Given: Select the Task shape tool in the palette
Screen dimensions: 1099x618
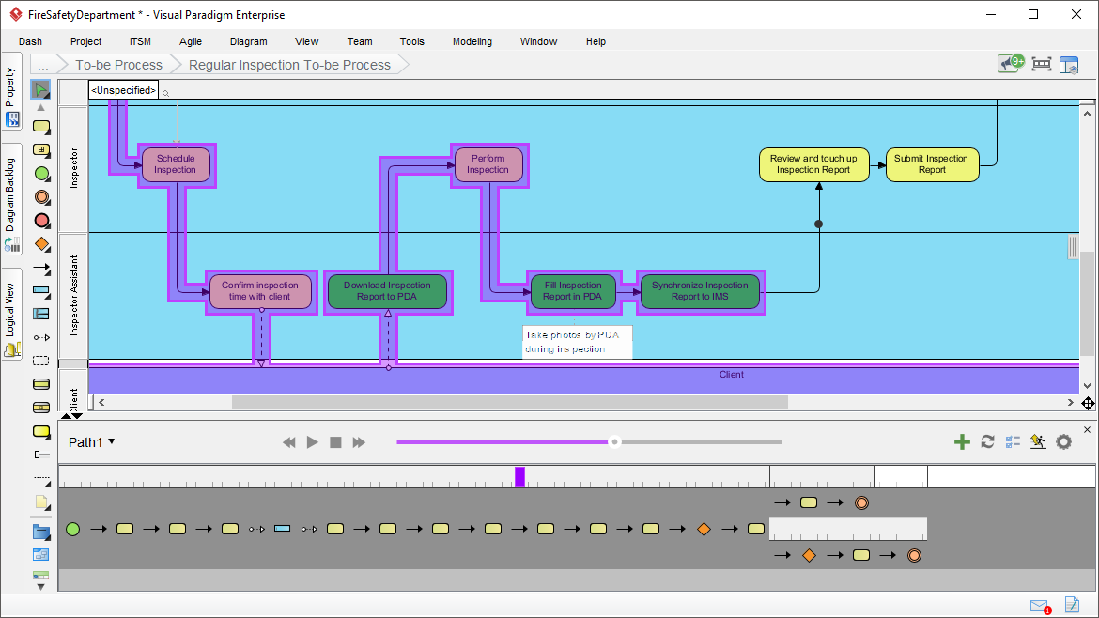Looking at the screenshot, I should tap(41, 127).
